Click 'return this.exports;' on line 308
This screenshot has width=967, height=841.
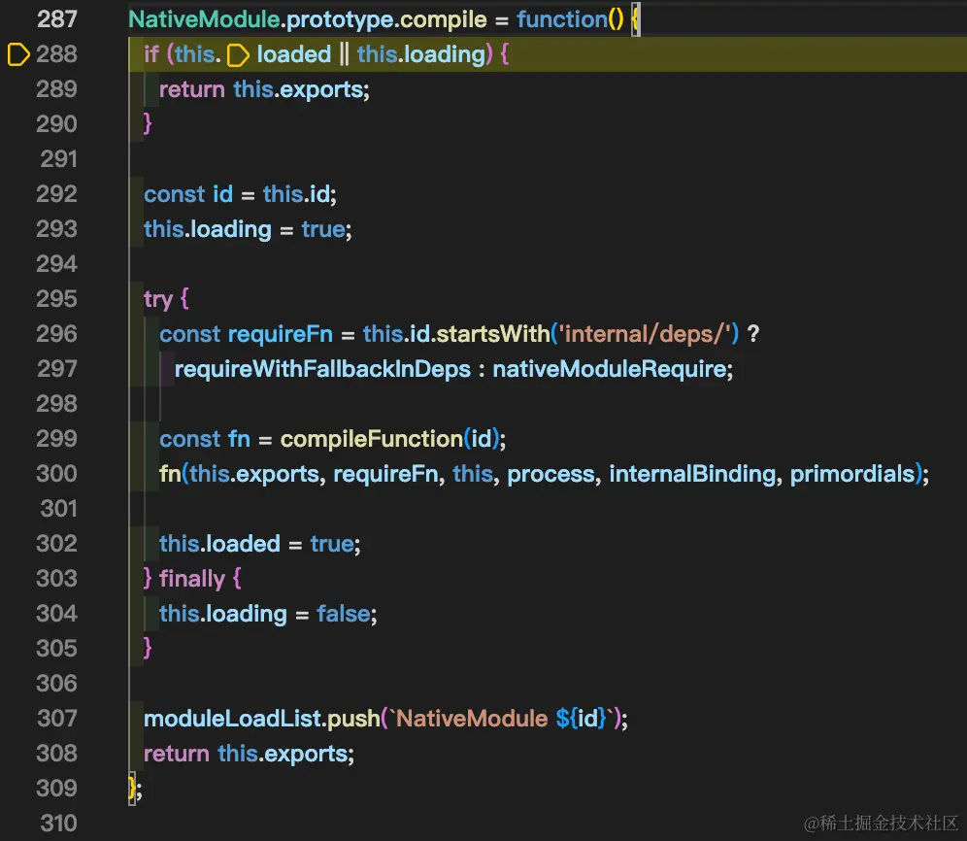(x=250, y=754)
